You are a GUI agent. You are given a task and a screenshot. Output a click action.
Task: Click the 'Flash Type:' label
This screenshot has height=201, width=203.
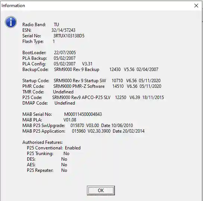coord(33,41)
